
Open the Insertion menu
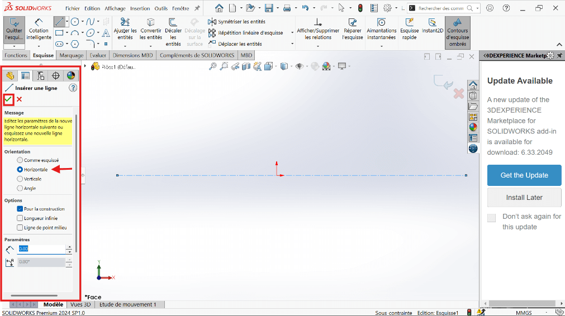(x=140, y=8)
